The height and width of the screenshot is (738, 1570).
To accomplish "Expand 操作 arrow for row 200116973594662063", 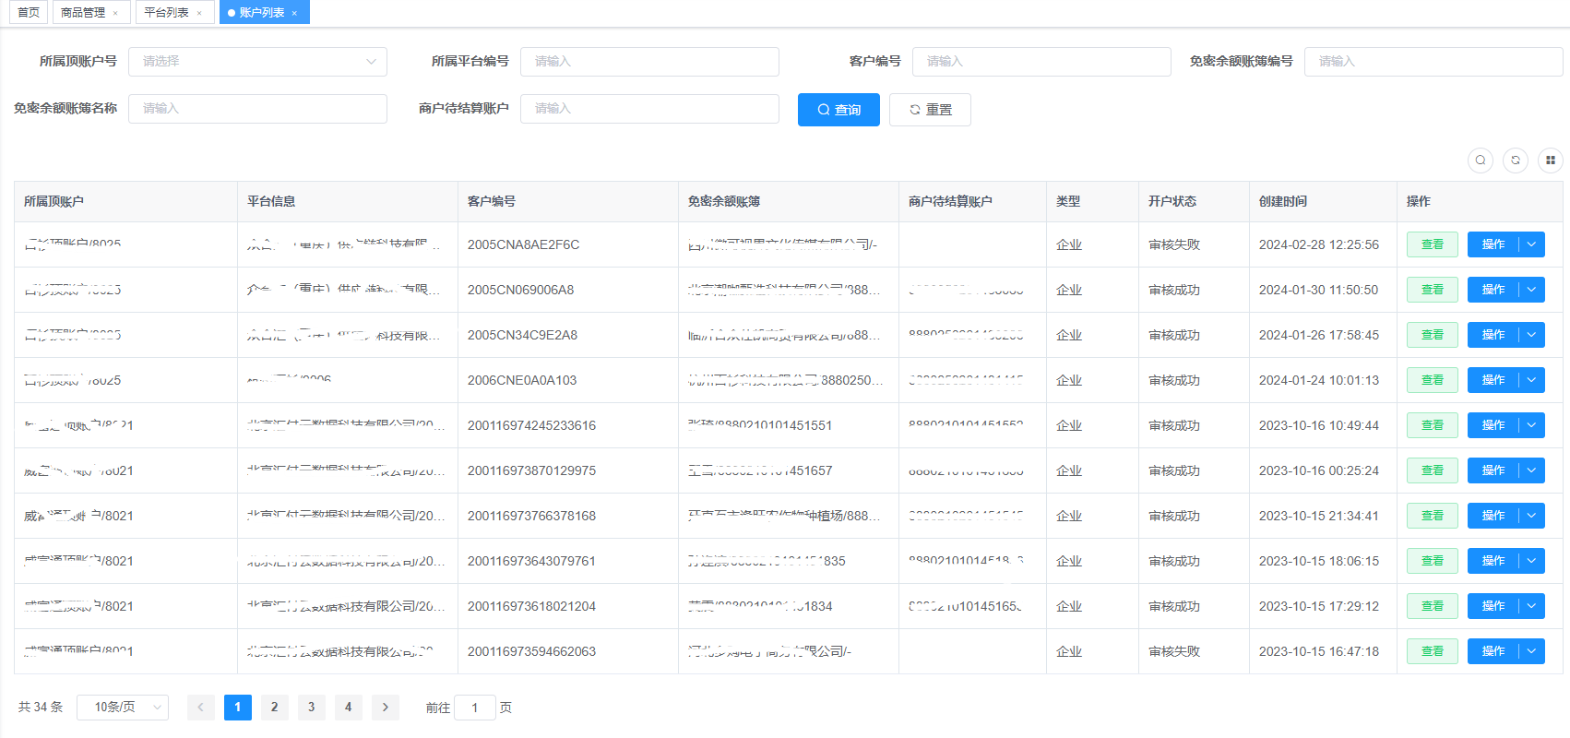I will coord(1531,651).
